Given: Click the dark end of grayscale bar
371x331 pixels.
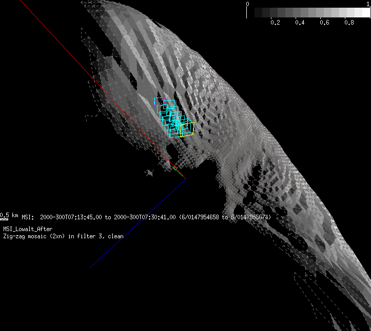Looking at the screenshot, I should pyautogui.click(x=259, y=12).
